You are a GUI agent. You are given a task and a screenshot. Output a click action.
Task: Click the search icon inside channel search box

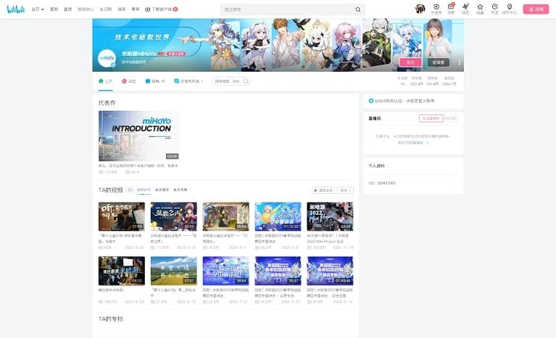click(245, 81)
